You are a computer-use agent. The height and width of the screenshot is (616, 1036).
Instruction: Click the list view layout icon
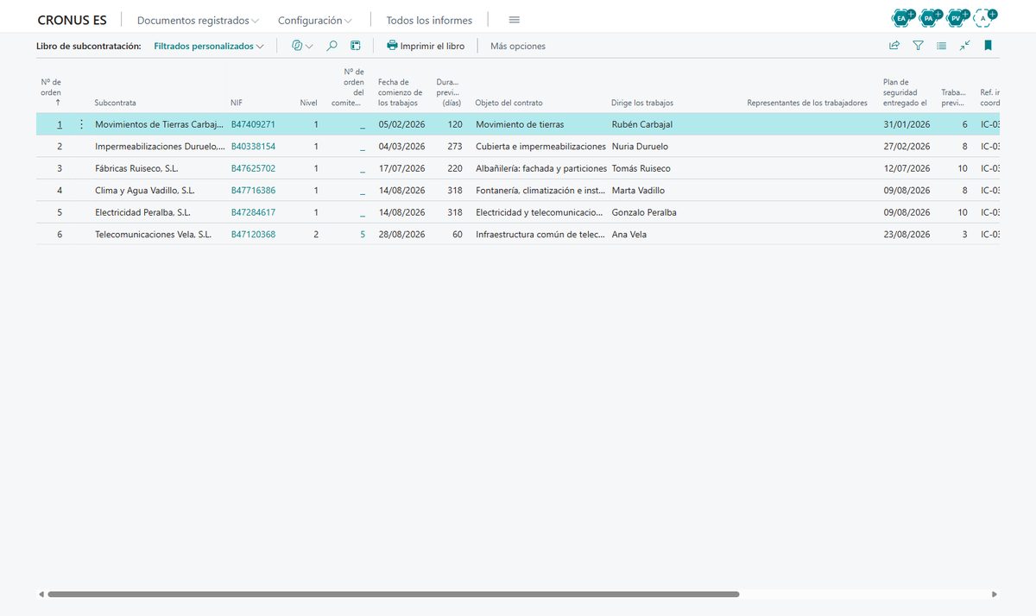(942, 46)
